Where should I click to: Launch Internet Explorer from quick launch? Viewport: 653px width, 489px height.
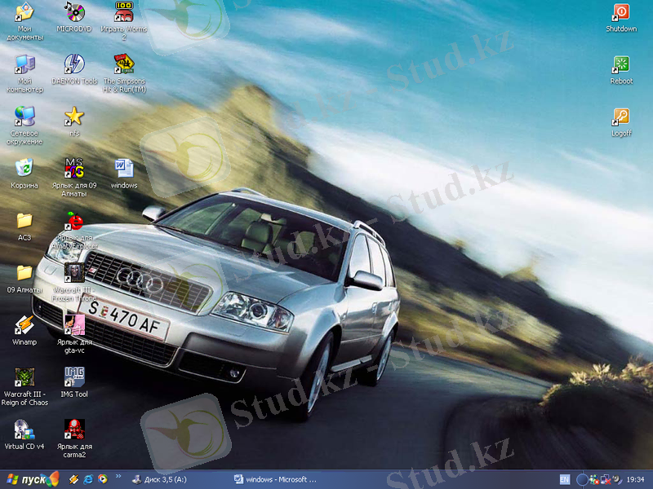88,479
